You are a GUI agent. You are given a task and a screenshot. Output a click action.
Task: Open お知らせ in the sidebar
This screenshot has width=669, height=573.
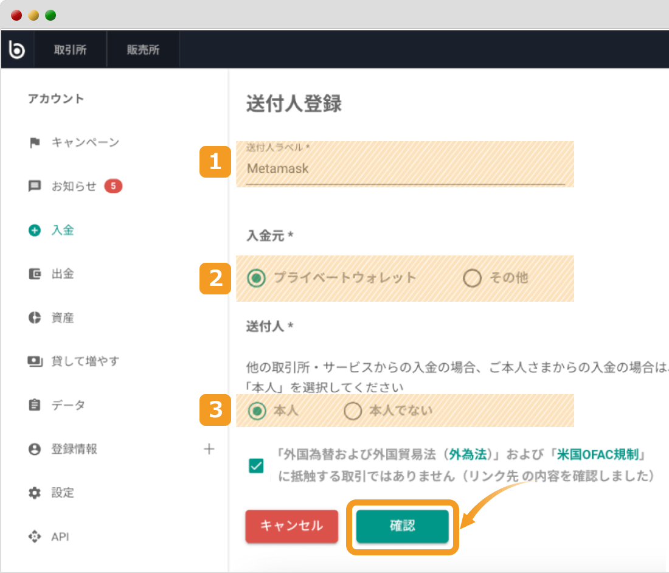[74, 186]
